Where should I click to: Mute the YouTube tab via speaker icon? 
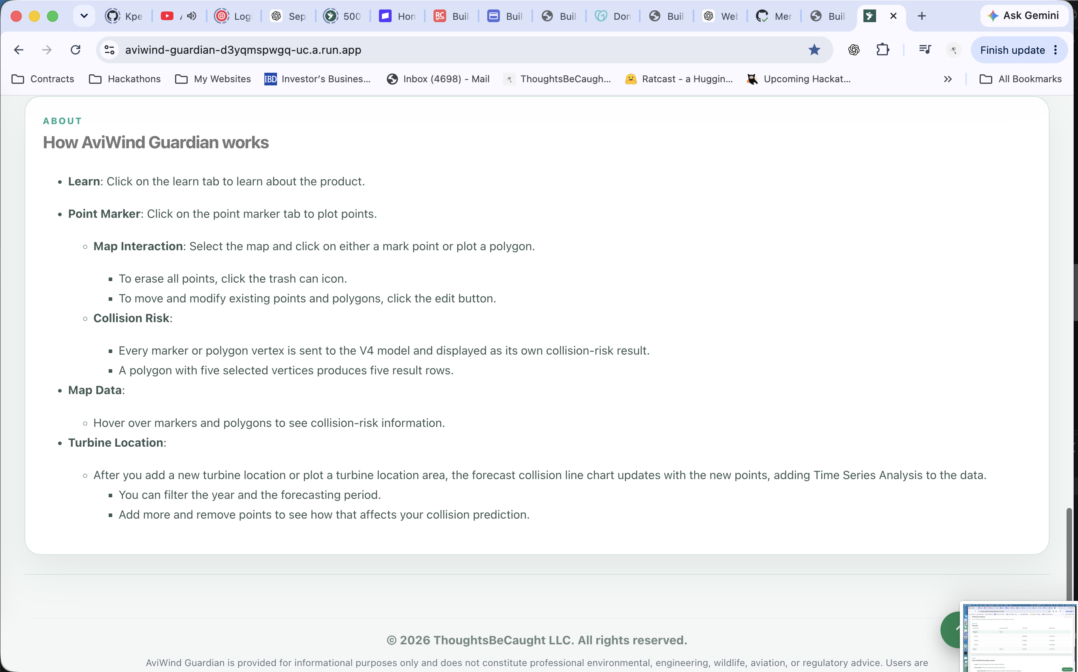tap(191, 16)
